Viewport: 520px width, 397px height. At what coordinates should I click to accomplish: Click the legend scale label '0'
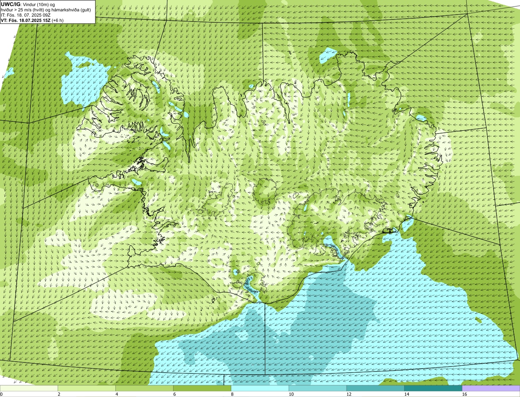(1, 394)
